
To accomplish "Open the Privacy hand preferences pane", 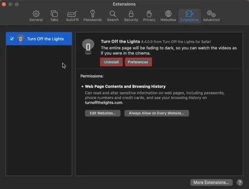I will coord(149,16).
